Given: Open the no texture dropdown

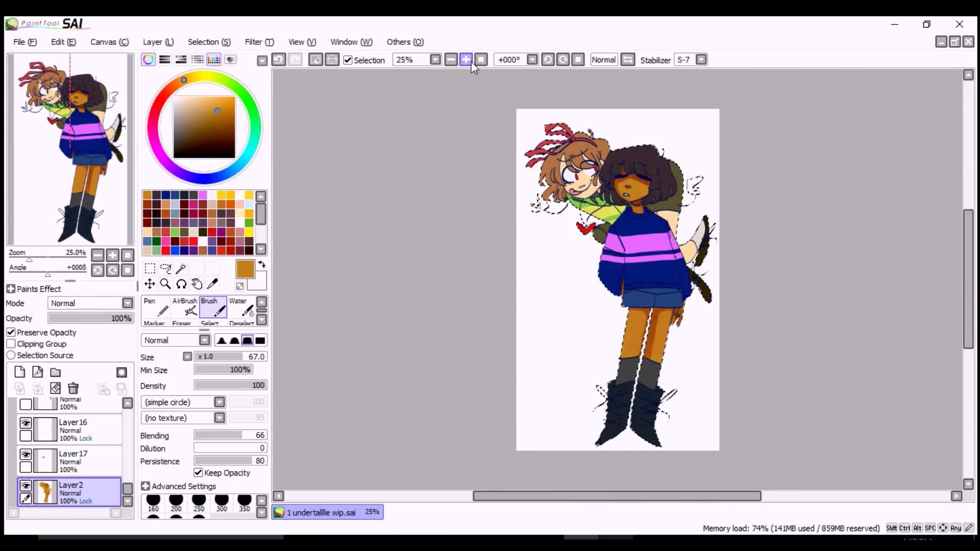Looking at the screenshot, I should (219, 418).
